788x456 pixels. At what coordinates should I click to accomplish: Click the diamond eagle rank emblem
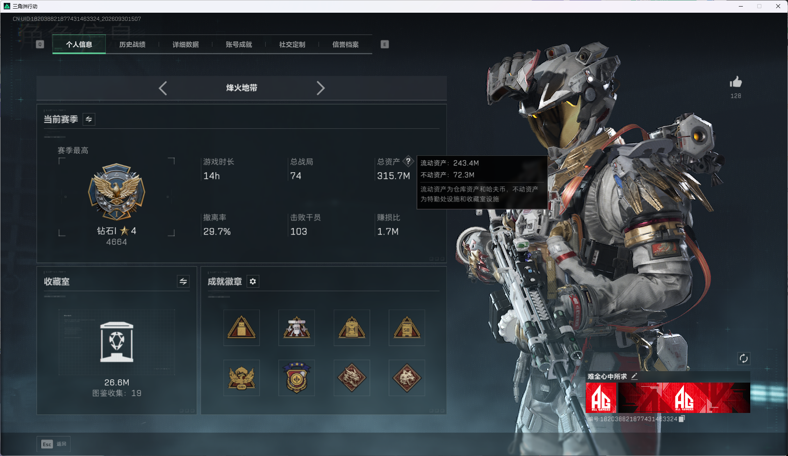[x=117, y=192]
